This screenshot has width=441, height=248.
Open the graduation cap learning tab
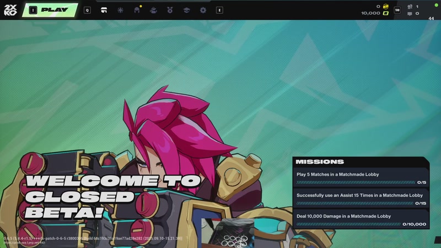tap(186, 10)
